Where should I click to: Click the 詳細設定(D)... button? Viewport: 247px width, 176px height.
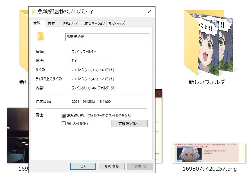(129, 124)
